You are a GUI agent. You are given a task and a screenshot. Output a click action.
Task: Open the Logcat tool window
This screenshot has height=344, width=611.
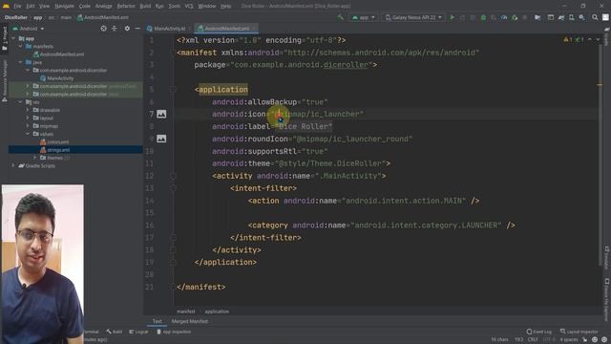[138, 332]
